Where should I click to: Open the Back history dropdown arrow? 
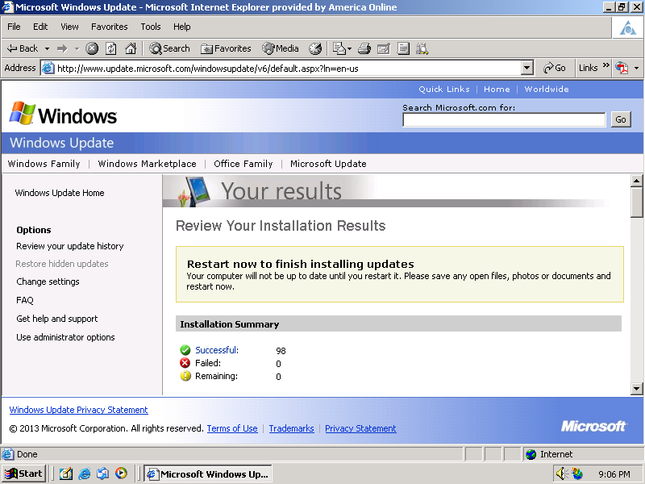pos(47,48)
